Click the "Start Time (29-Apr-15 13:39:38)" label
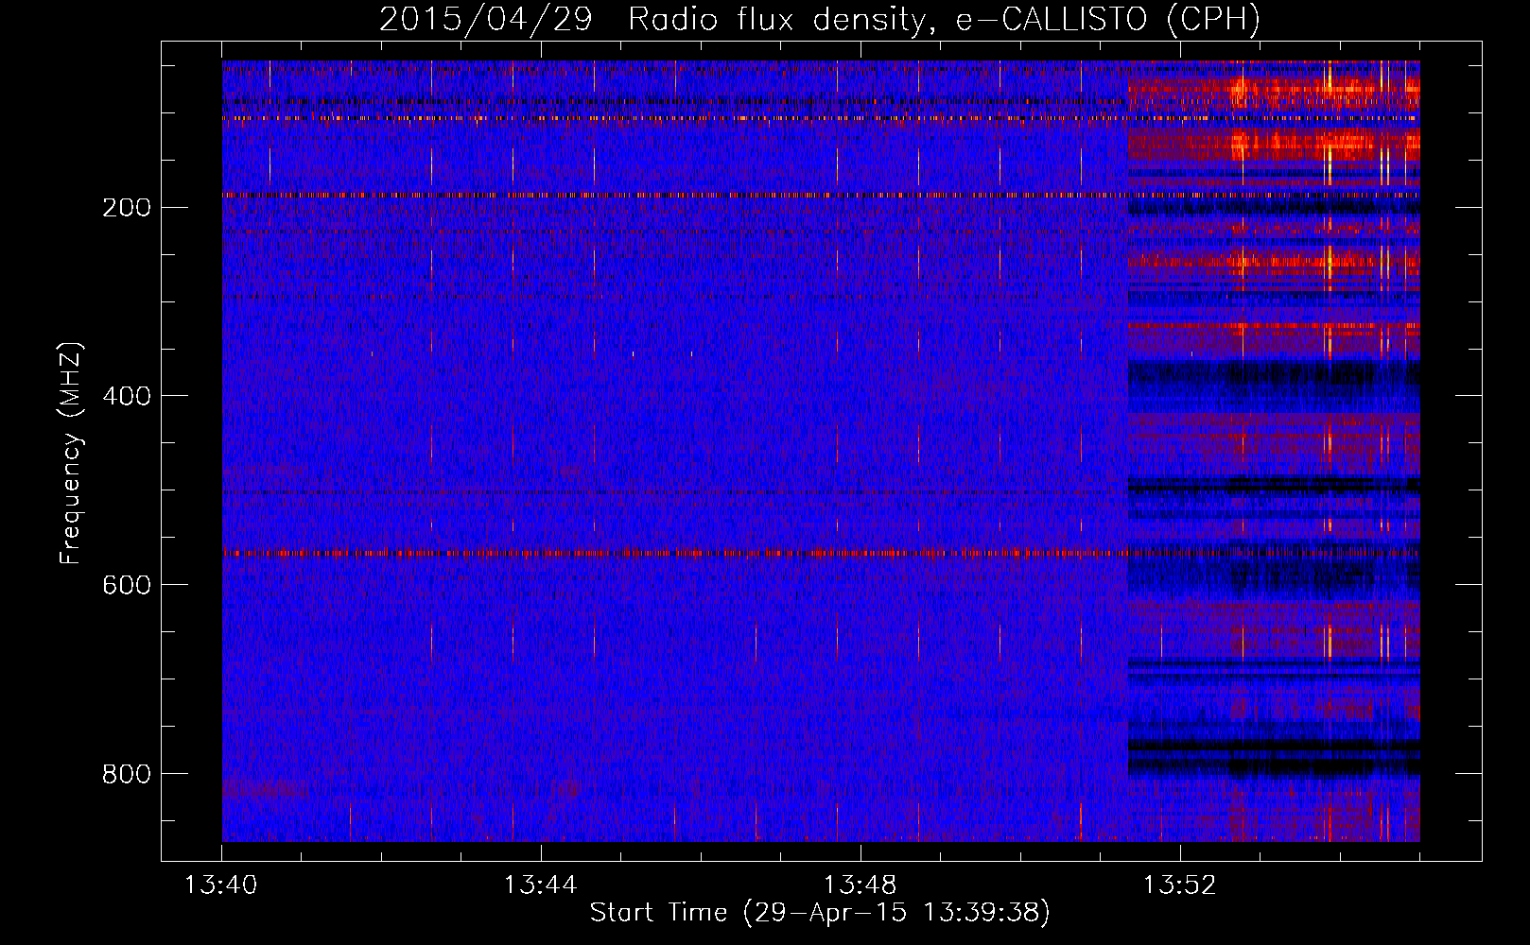Image resolution: width=1530 pixels, height=945 pixels. pos(820,913)
